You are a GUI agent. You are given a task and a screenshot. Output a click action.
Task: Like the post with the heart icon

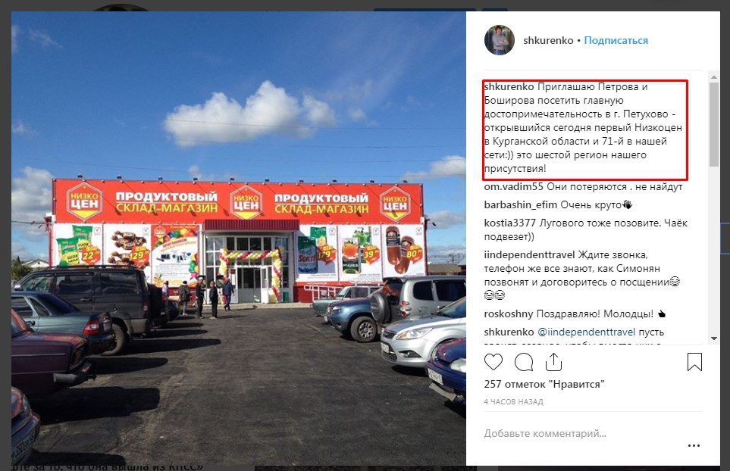[493, 362]
